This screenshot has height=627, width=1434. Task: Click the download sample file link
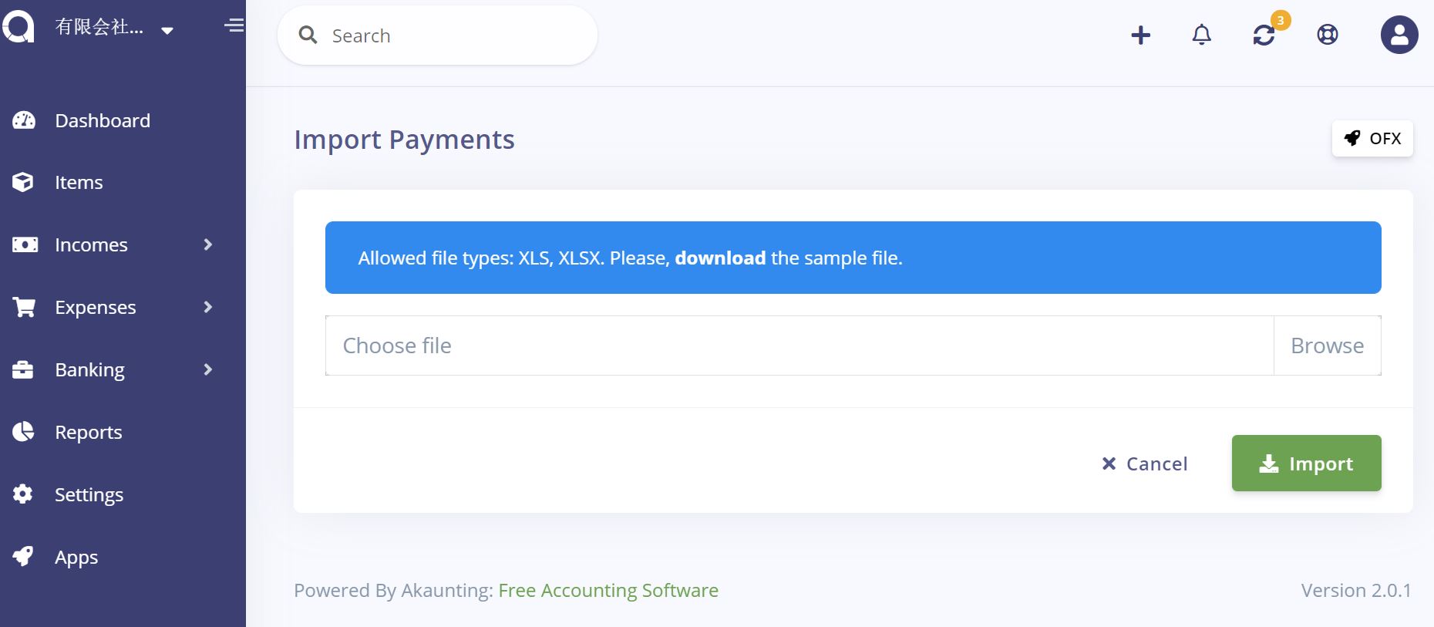(x=719, y=258)
